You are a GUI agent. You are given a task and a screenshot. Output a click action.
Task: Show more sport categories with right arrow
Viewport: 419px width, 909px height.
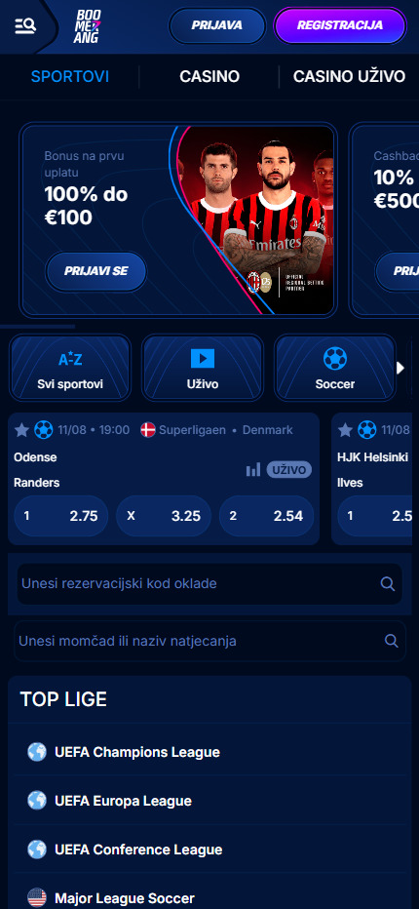400,368
